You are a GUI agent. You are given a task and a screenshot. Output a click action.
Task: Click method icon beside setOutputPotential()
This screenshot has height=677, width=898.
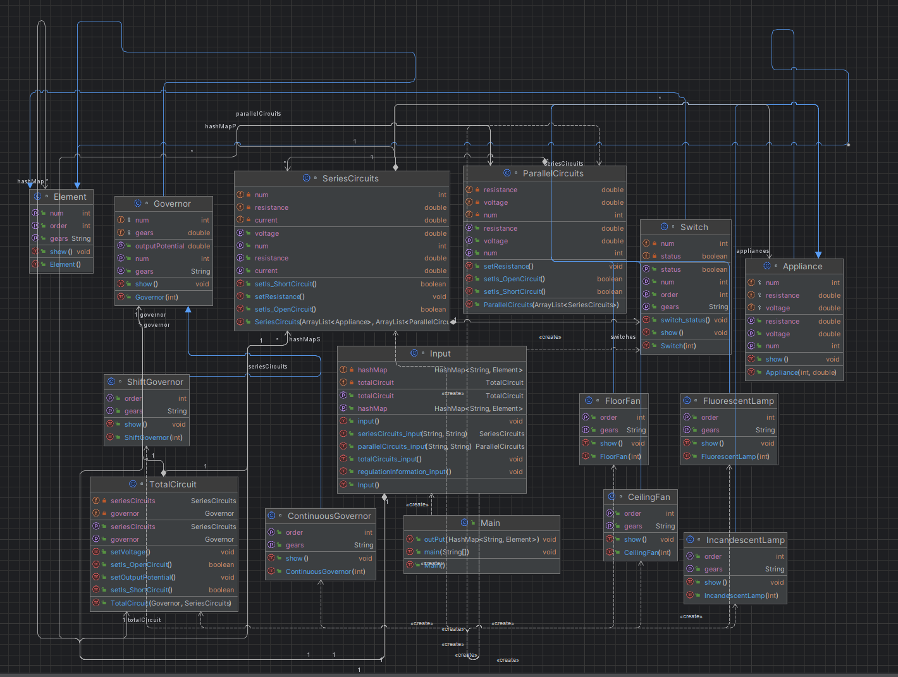click(x=96, y=577)
